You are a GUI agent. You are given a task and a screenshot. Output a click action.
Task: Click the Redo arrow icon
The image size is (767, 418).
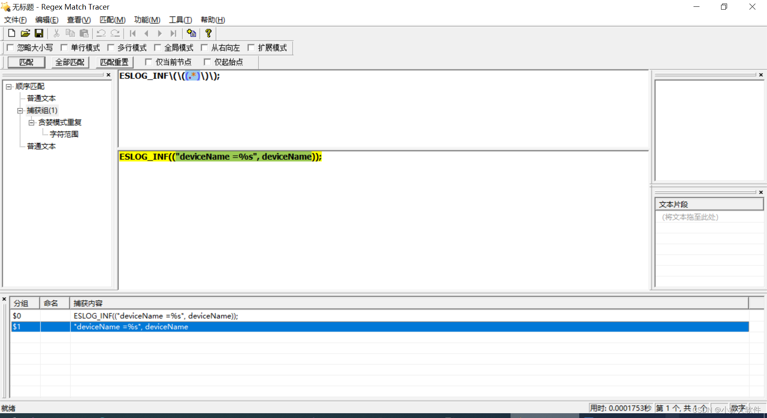115,34
